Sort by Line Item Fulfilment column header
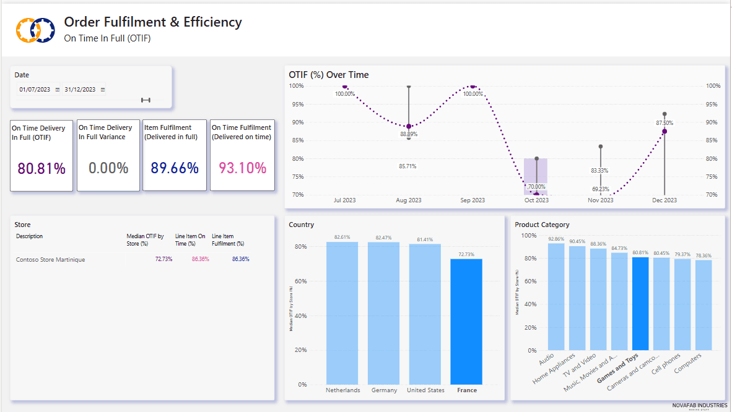Viewport: 732px width, 412px height. coord(227,239)
